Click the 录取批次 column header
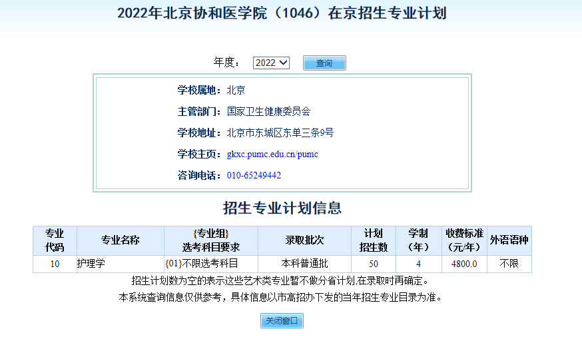582x345 pixels. pyautogui.click(x=304, y=240)
